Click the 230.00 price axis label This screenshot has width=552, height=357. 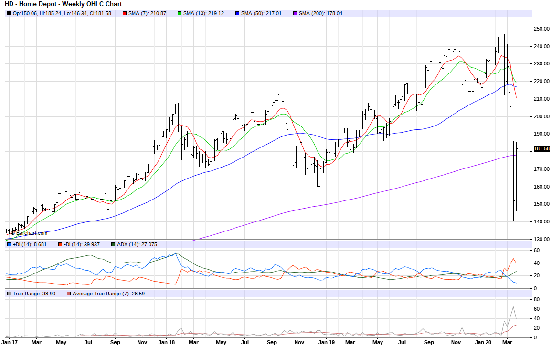[541, 63]
